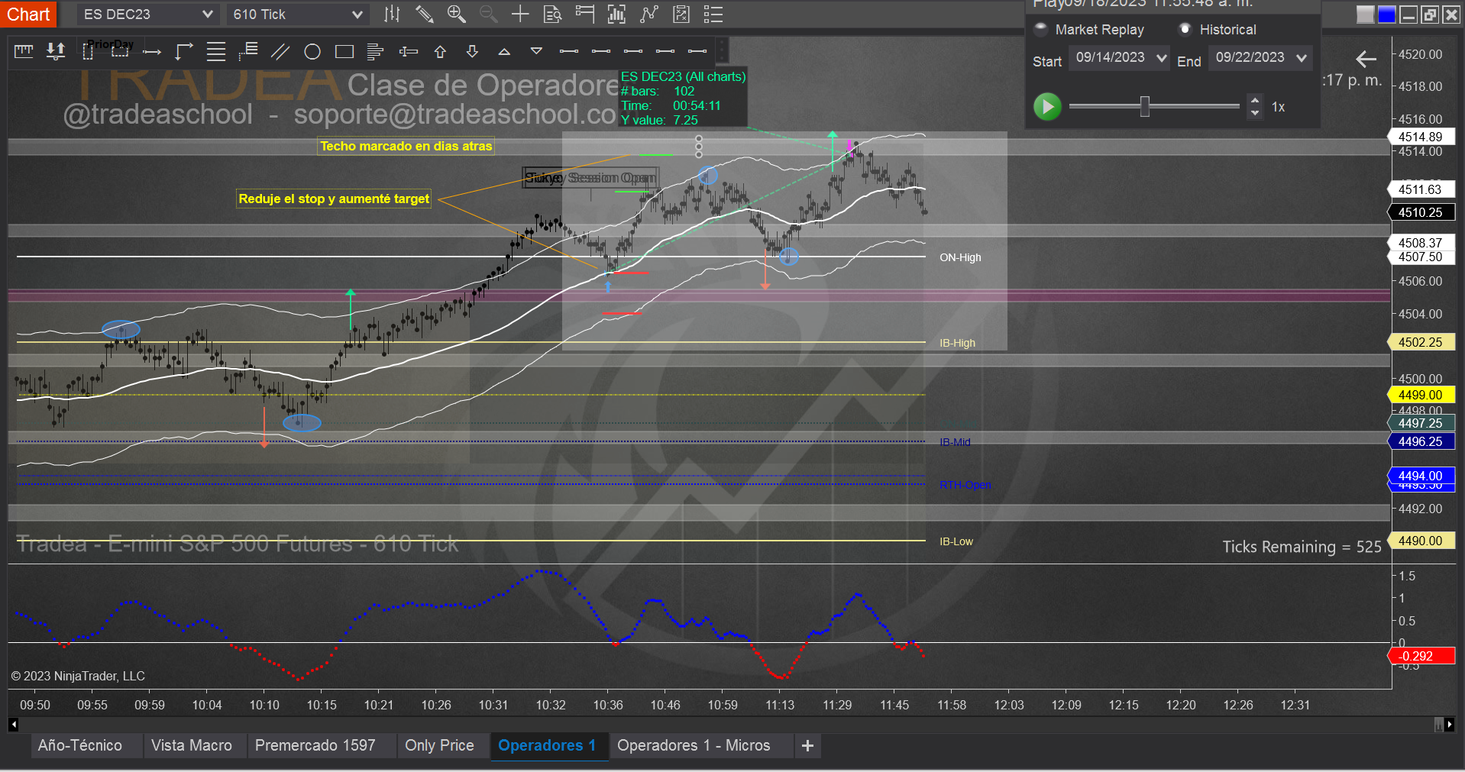Increase playback speed with up stepper

pos(1255,100)
